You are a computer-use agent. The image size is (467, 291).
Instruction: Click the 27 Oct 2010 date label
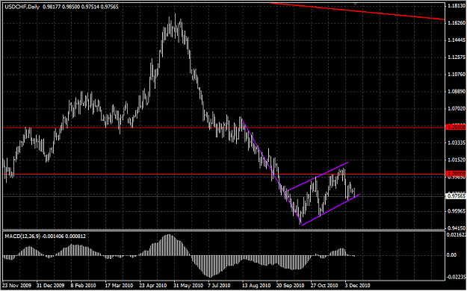tap(324, 285)
